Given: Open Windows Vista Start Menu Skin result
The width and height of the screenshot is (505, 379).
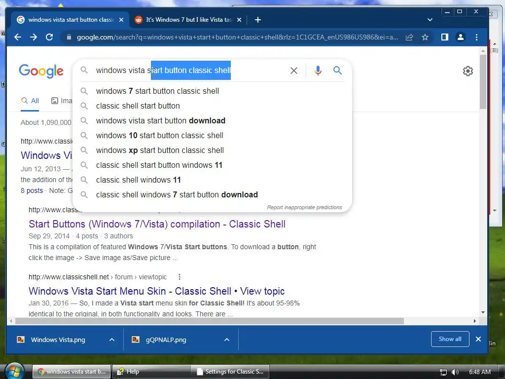Looking at the screenshot, I should tap(156, 291).
